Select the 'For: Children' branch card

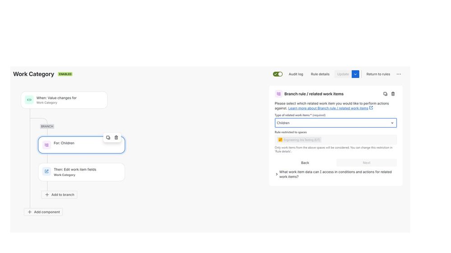[x=81, y=145]
